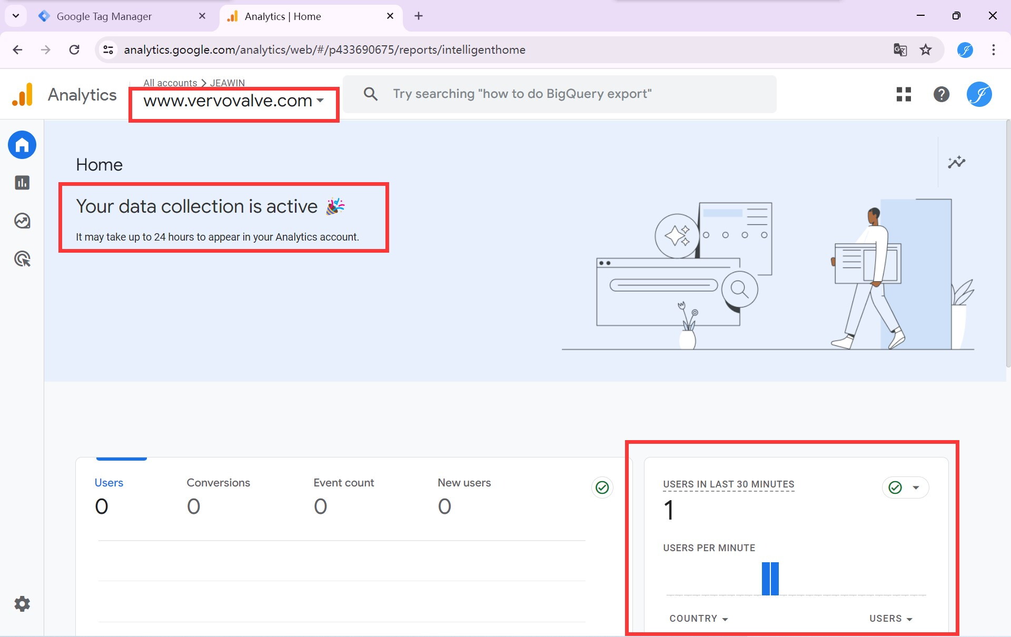This screenshot has width=1011, height=637.
Task: Open the Insights sparkline icon on the Home page
Action: pyautogui.click(x=956, y=162)
